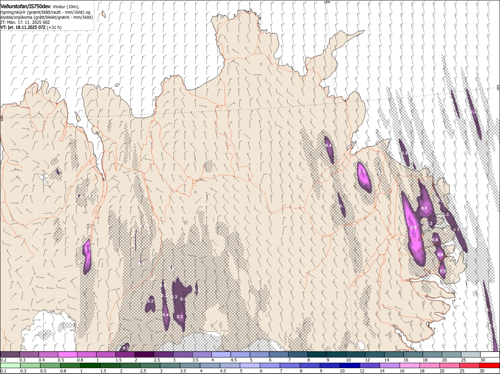The height and width of the screenshot is (374, 500).
Task: Select the white 30+ swatch in upper legend
Action: (x=490, y=354)
